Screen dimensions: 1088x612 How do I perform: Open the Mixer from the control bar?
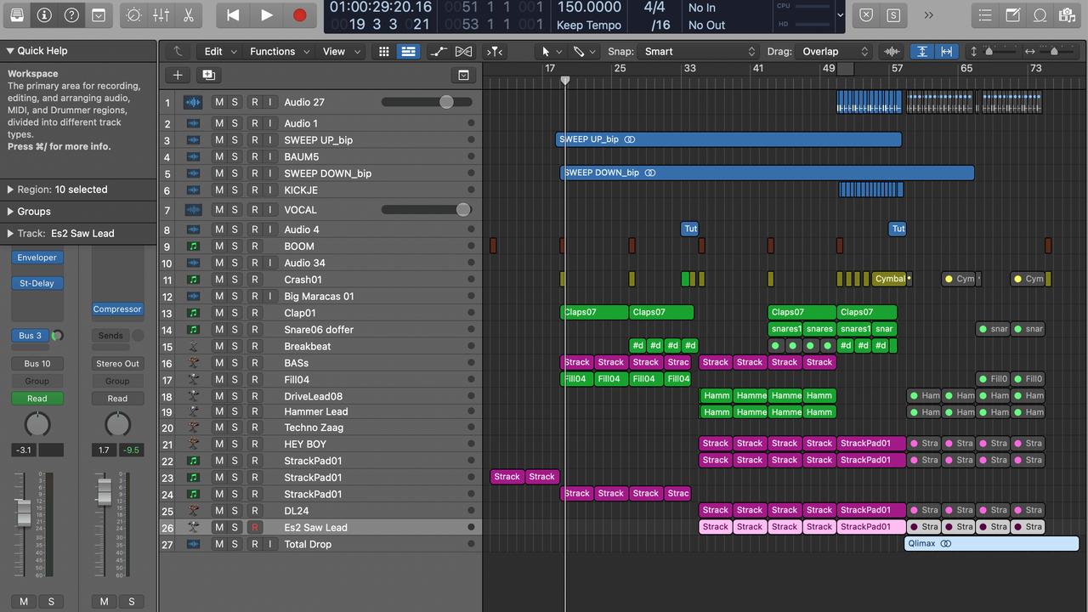tap(161, 15)
